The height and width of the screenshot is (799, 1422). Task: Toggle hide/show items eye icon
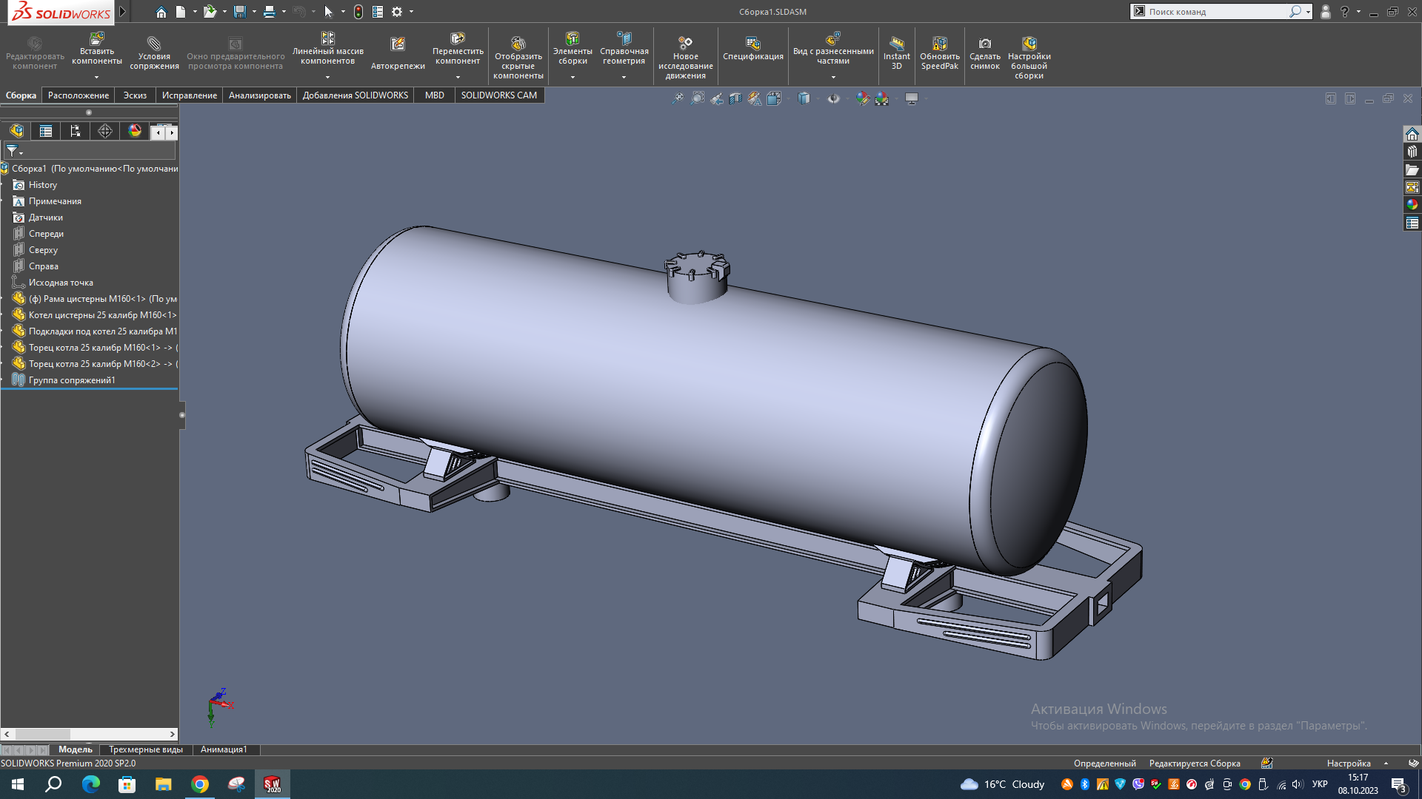pyautogui.click(x=833, y=98)
